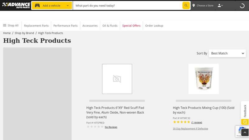Open the Accessories menu item
This screenshot has width=249, height=140.
tap(90, 26)
